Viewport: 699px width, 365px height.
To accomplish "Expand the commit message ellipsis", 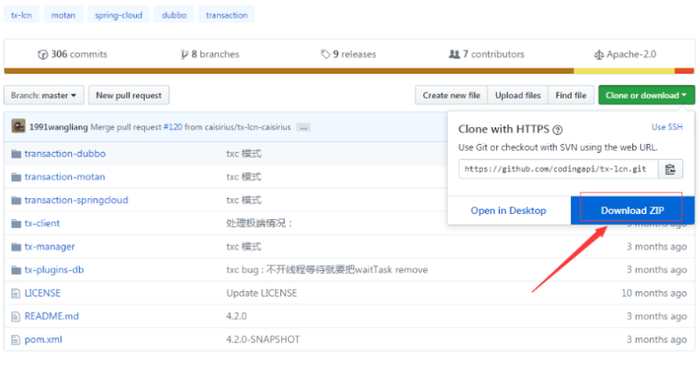I will (x=303, y=127).
